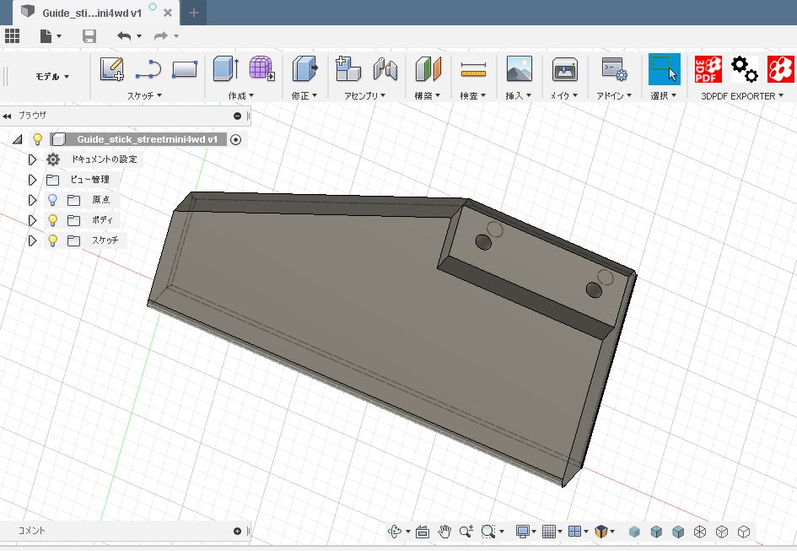Open the スケッチ toolbar dropdown
Viewport: 797px width, 551px height.
pos(144,95)
